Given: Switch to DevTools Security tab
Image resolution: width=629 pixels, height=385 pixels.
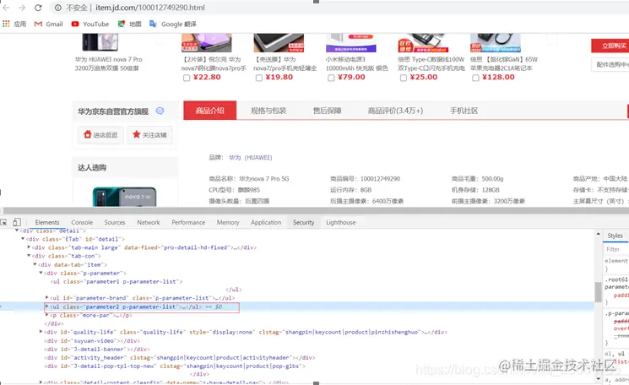Looking at the screenshot, I should tap(303, 222).
